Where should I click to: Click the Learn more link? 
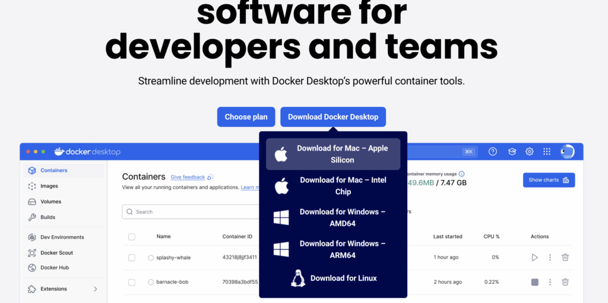[x=250, y=187]
